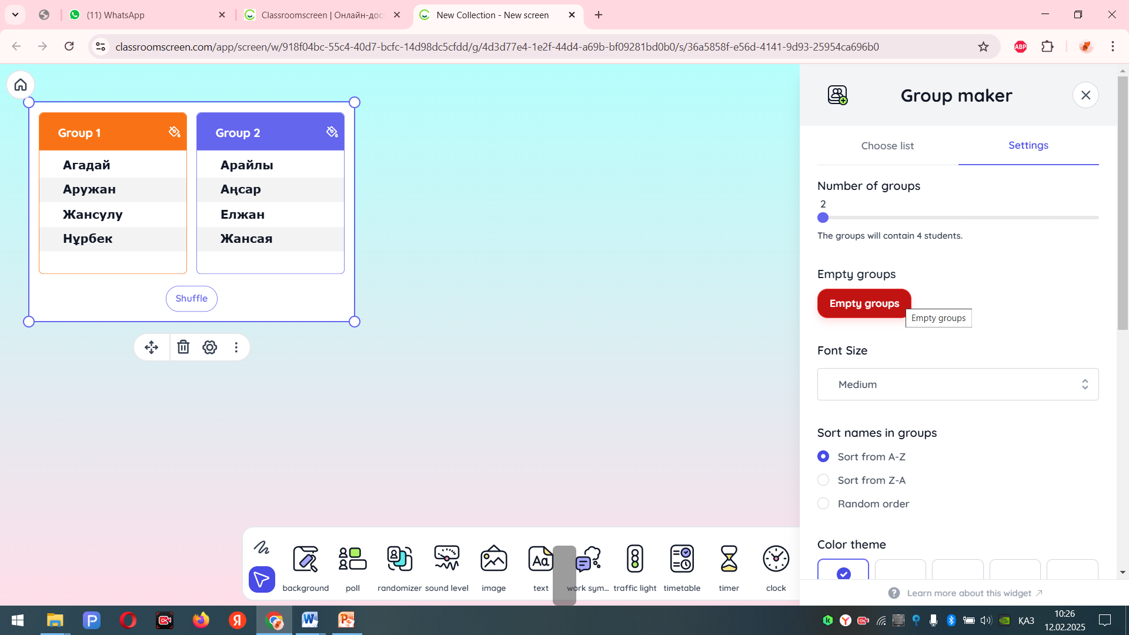This screenshot has height=635, width=1129.
Task: Click the red Empty groups button
Action: point(863,303)
